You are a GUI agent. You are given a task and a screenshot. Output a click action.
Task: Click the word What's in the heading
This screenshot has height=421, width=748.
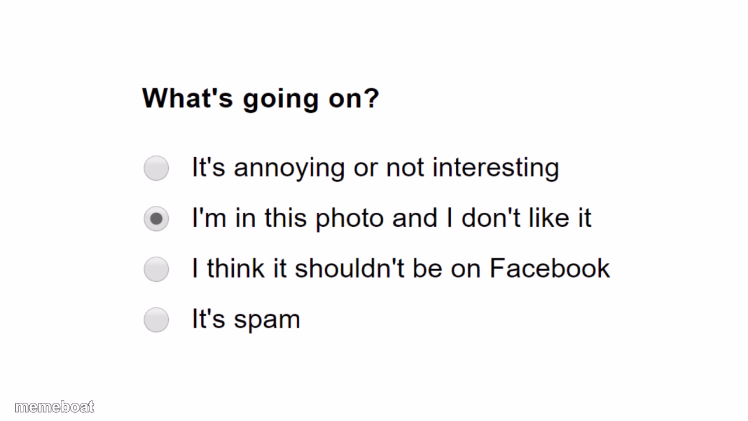188,98
